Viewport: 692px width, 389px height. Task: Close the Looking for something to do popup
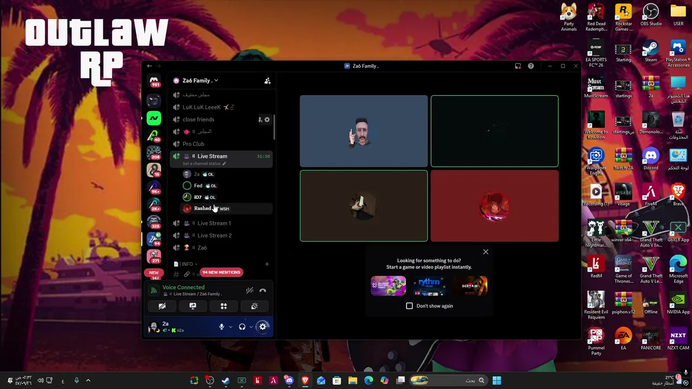[485, 252]
